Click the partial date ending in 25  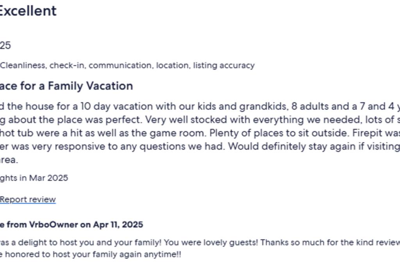tap(5, 46)
